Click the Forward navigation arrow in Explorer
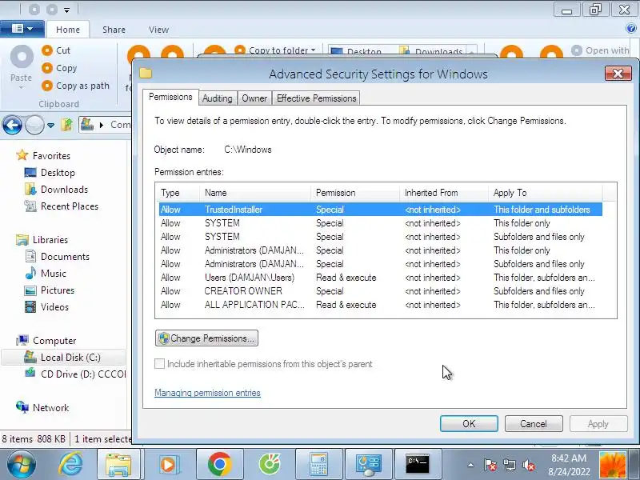Image resolution: width=640 pixels, height=480 pixels. click(x=34, y=125)
